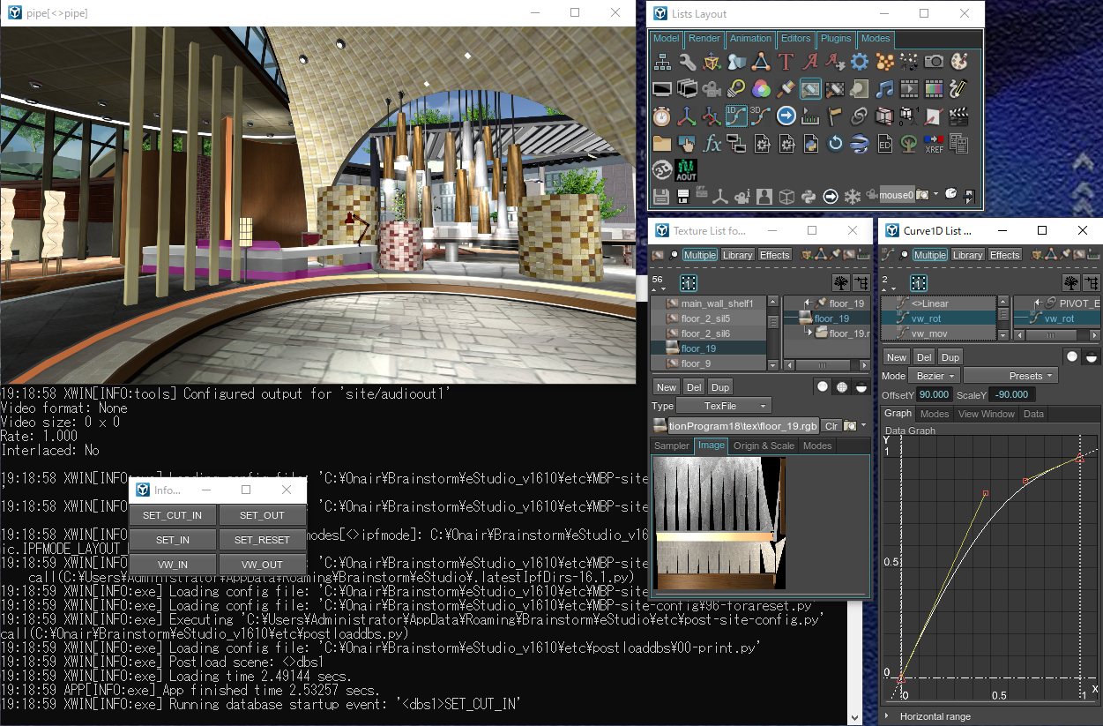Image resolution: width=1103 pixels, height=726 pixels.
Task: Switch to the Animation tab
Action: (x=750, y=39)
